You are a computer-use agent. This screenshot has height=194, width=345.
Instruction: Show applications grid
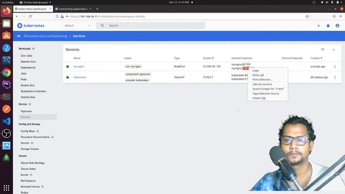[6, 188]
